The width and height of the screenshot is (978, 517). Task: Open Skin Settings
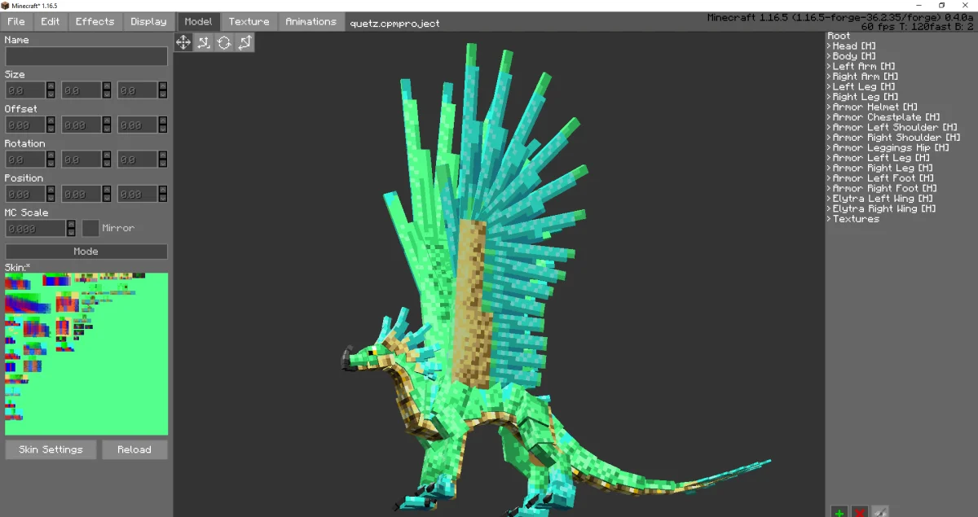(x=51, y=449)
